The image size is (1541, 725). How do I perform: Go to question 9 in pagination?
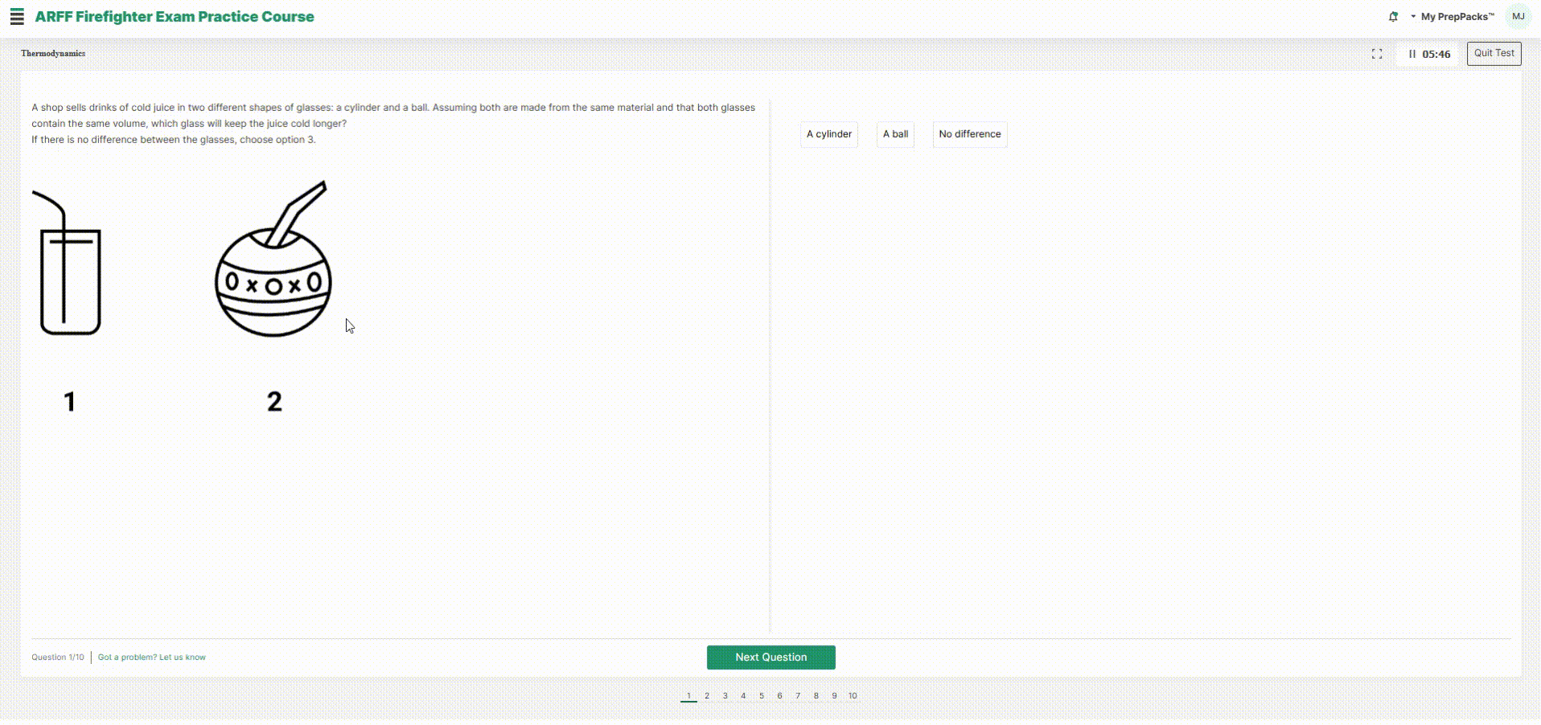(834, 696)
